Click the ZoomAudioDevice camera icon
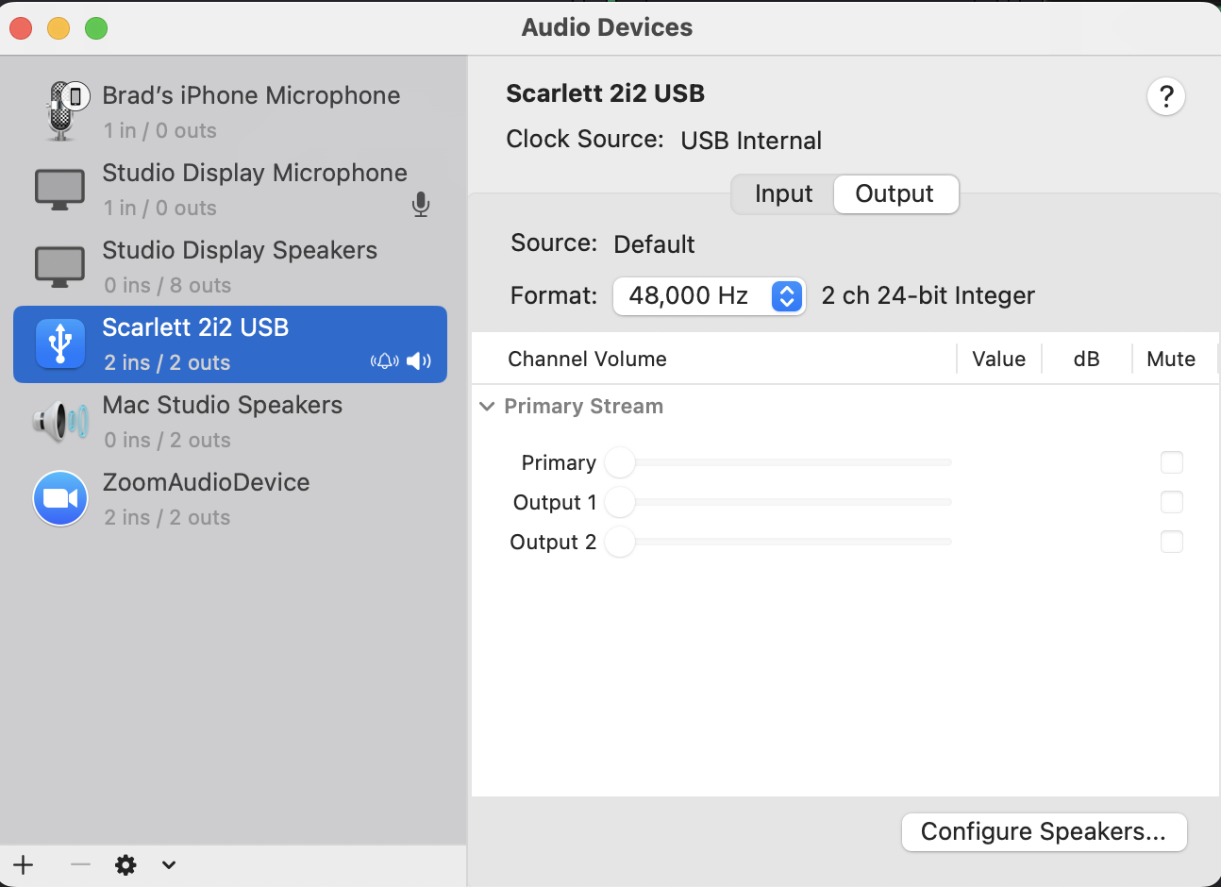Image resolution: width=1221 pixels, height=887 pixels. [60, 498]
